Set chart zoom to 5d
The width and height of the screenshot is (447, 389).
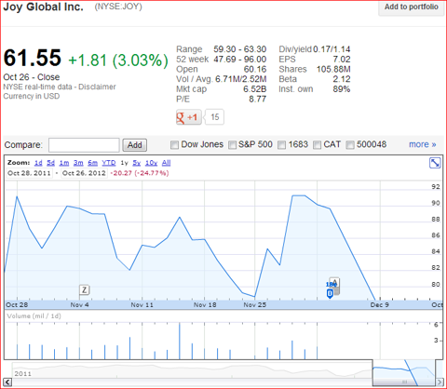click(x=50, y=163)
